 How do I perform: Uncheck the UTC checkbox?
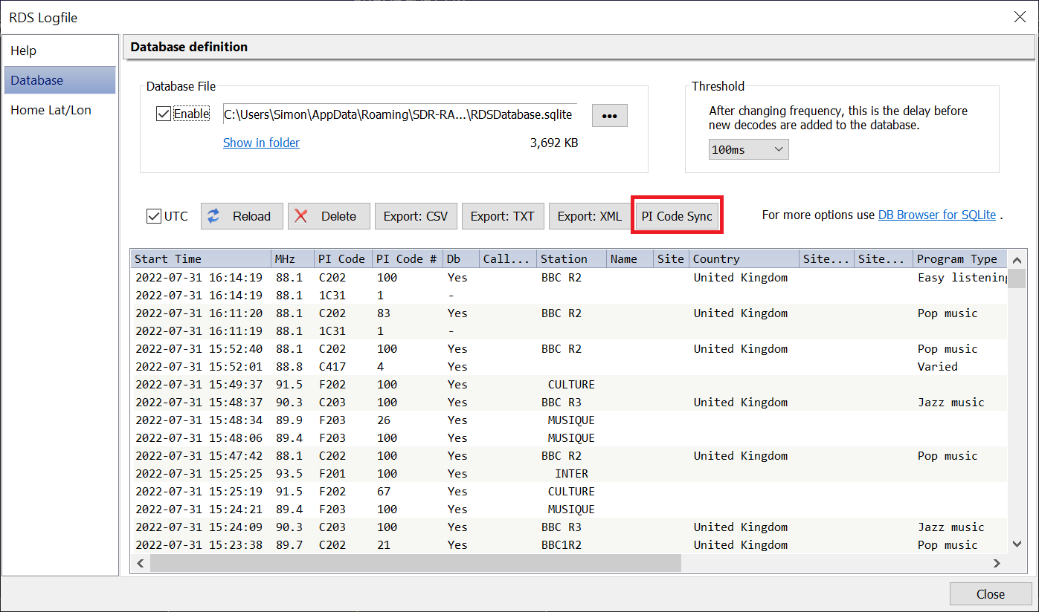(x=154, y=216)
